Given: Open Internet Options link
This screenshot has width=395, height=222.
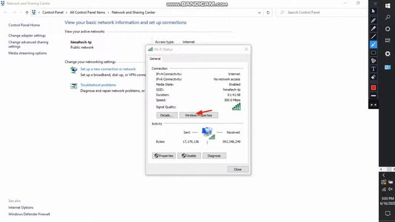Looking at the screenshot, I should 20,207.
